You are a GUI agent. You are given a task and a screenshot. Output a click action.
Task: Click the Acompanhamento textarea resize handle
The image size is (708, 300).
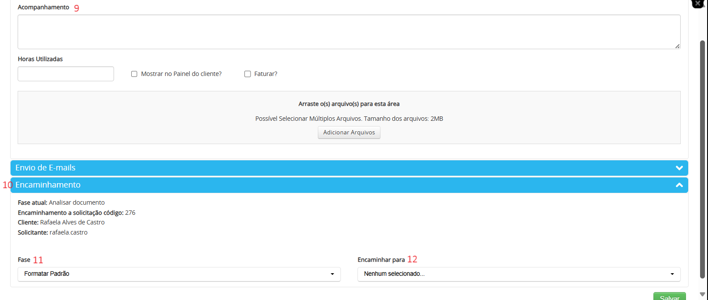pos(677,46)
